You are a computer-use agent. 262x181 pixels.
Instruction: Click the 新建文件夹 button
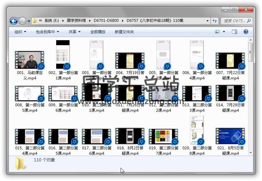tap(124, 32)
